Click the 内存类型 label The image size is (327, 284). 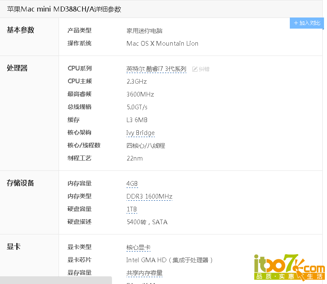[80, 196]
